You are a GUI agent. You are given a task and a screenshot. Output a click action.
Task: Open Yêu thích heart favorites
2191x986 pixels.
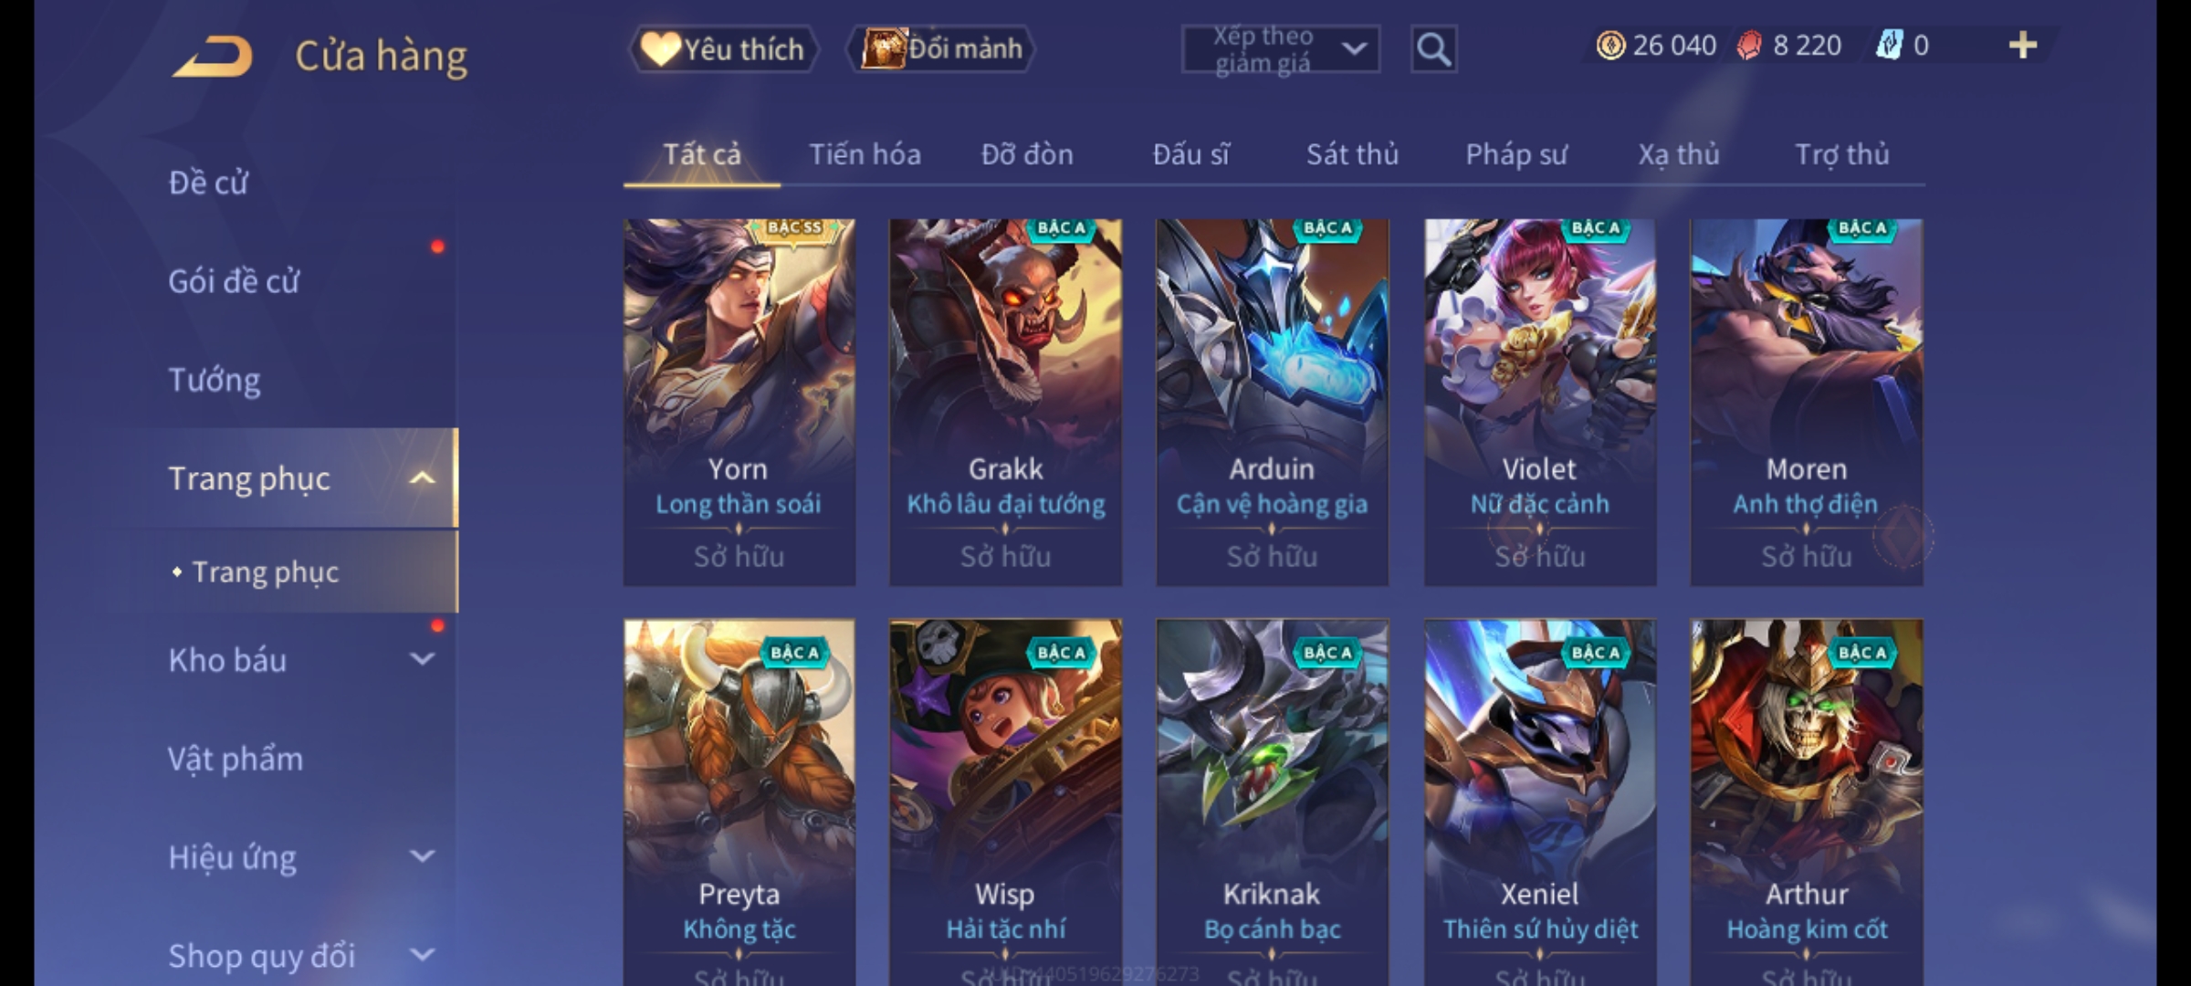pos(723,48)
